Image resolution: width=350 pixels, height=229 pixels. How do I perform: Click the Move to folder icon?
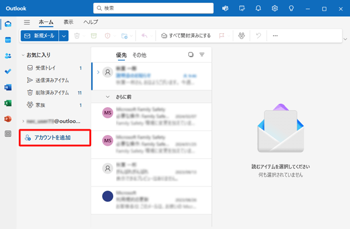click(124, 36)
